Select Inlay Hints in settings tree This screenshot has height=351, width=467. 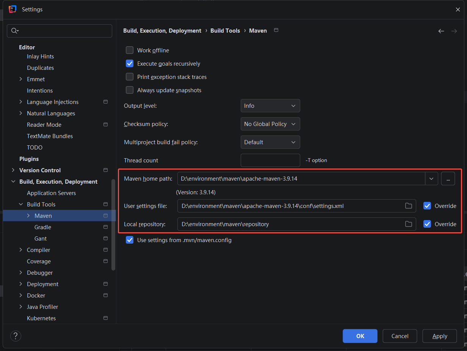click(40, 56)
